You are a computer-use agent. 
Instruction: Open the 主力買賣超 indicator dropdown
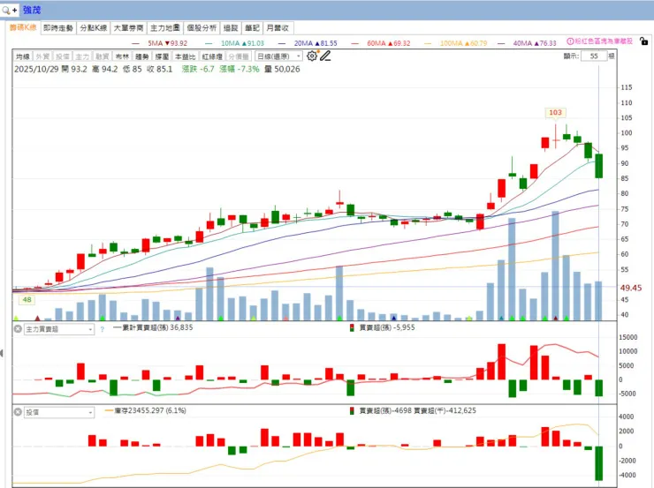[59, 329]
